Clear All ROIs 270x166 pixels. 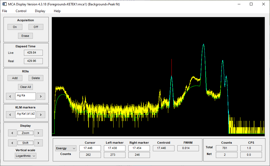26,87
